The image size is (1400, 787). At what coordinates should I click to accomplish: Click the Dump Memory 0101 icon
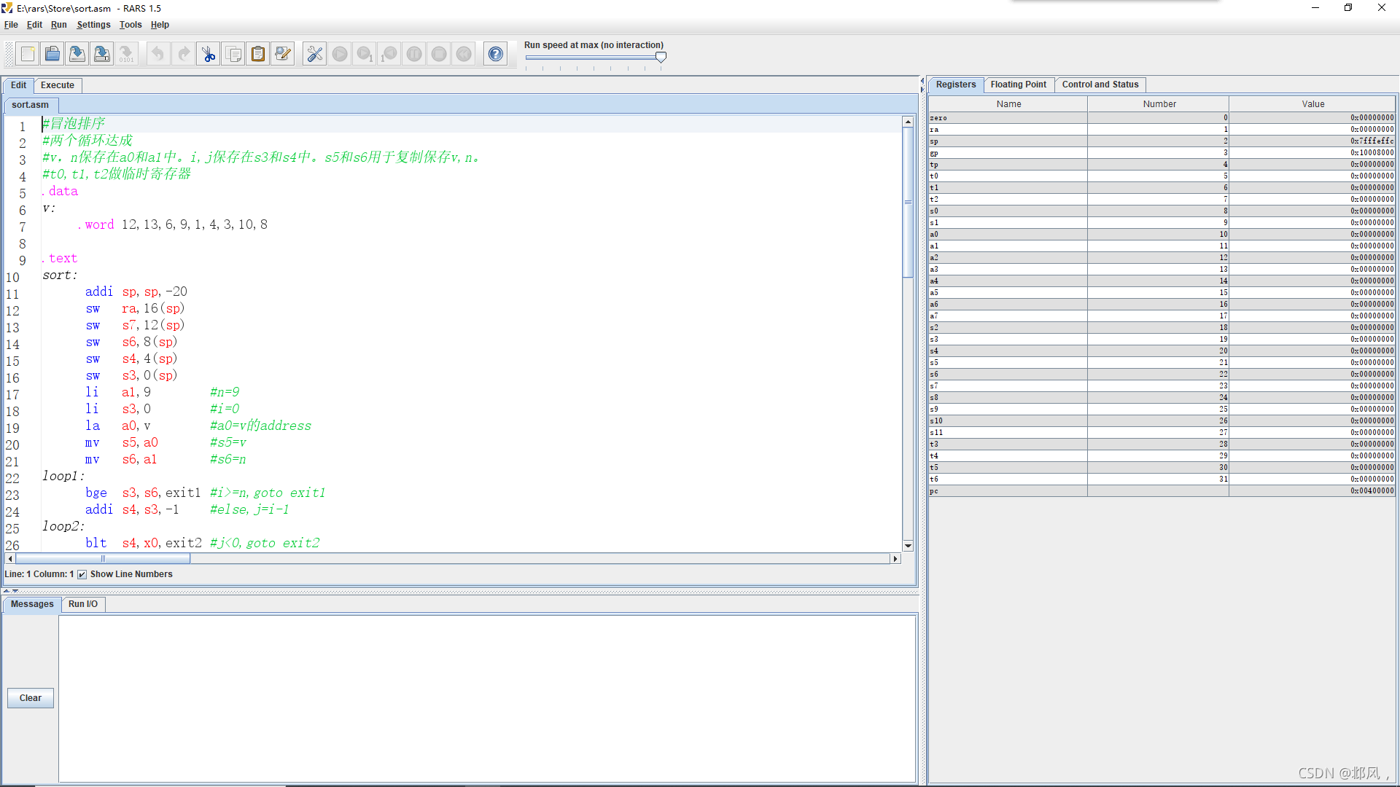[127, 54]
